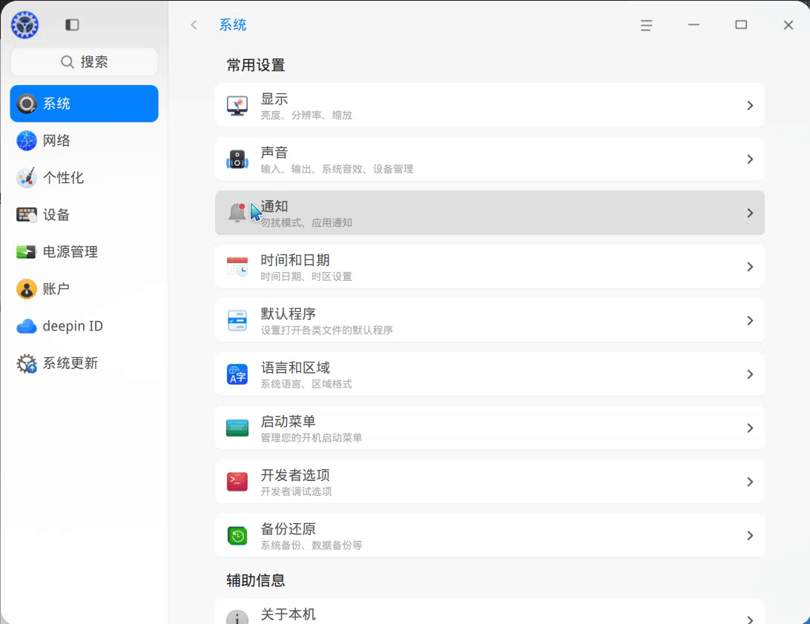This screenshot has height=624, width=810.
Task: Click the 设备 keyboard icon
Action: [26, 215]
